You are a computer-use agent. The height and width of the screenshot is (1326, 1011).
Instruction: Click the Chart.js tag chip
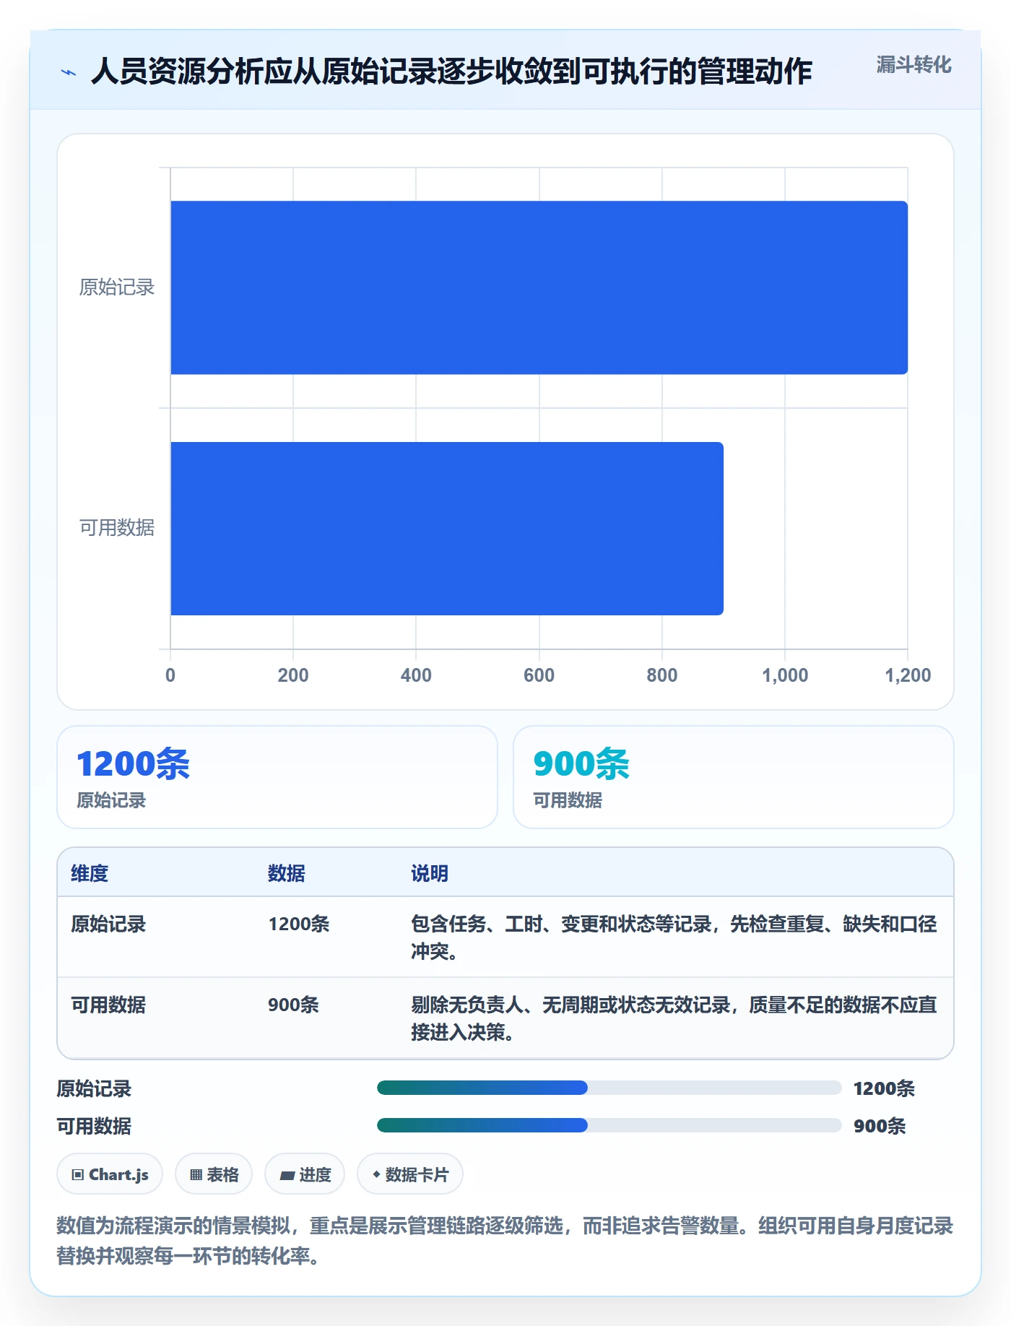pyautogui.click(x=110, y=1174)
